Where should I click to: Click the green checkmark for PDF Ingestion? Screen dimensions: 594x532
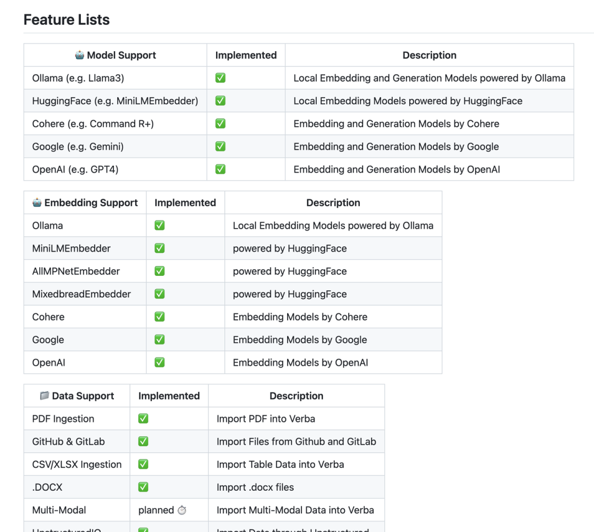click(x=143, y=419)
